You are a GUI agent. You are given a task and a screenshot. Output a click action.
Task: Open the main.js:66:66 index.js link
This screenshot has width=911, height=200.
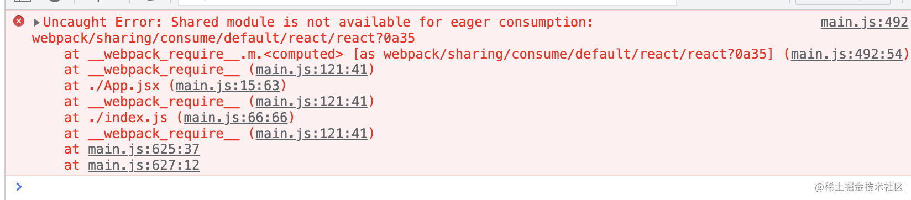coord(236,118)
